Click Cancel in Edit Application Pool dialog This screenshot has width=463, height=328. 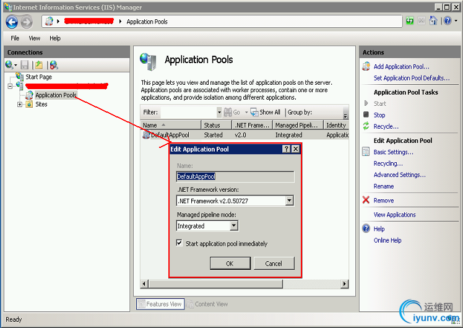point(274,264)
